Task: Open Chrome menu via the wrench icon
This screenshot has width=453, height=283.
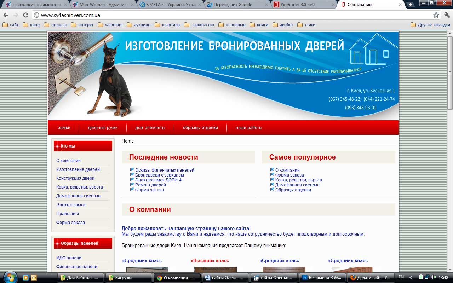Action: click(446, 16)
